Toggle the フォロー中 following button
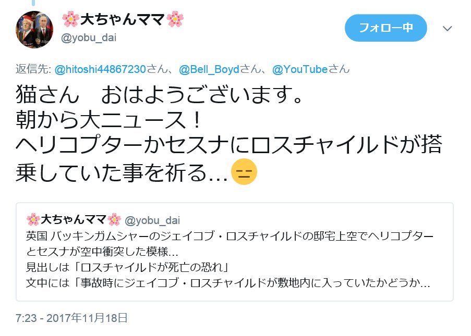This screenshot has width=471, height=336. tap(385, 28)
